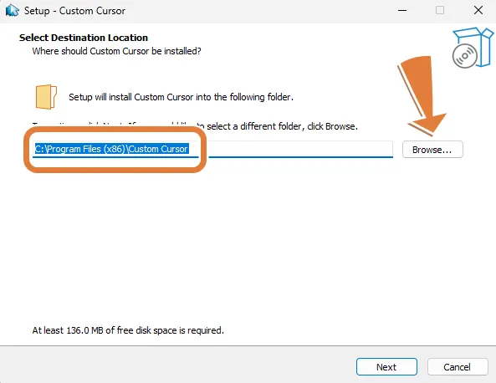Click the Select Destination Location heading
The image size is (496, 383).
(84, 38)
